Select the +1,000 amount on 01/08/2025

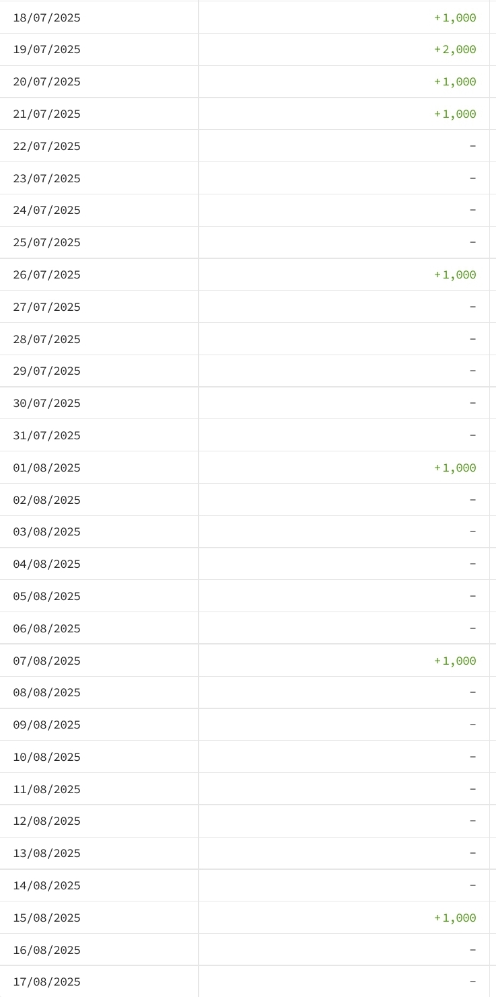click(456, 468)
